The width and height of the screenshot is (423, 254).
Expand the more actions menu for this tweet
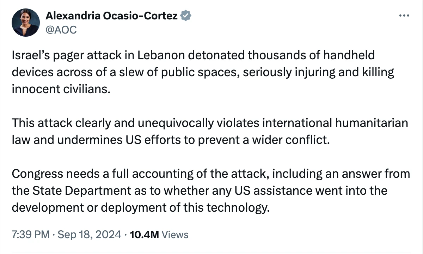[x=404, y=15]
